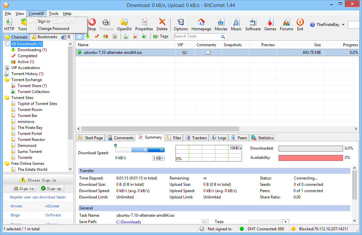Viewport: 362px width, 235px height.
Task: Select Torrent Collection in tree
Action: click(x=34, y=92)
